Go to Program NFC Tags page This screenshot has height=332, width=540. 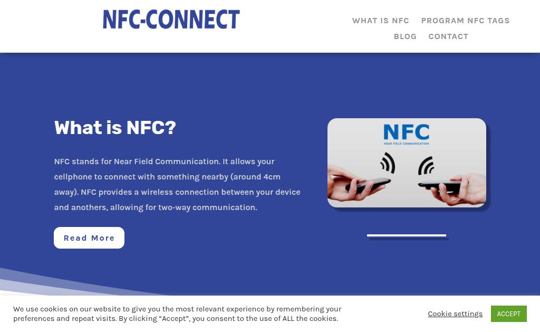tap(465, 21)
